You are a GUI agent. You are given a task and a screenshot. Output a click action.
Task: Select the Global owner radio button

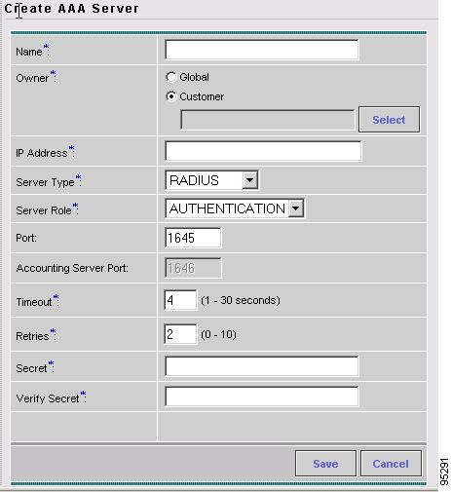[170, 77]
